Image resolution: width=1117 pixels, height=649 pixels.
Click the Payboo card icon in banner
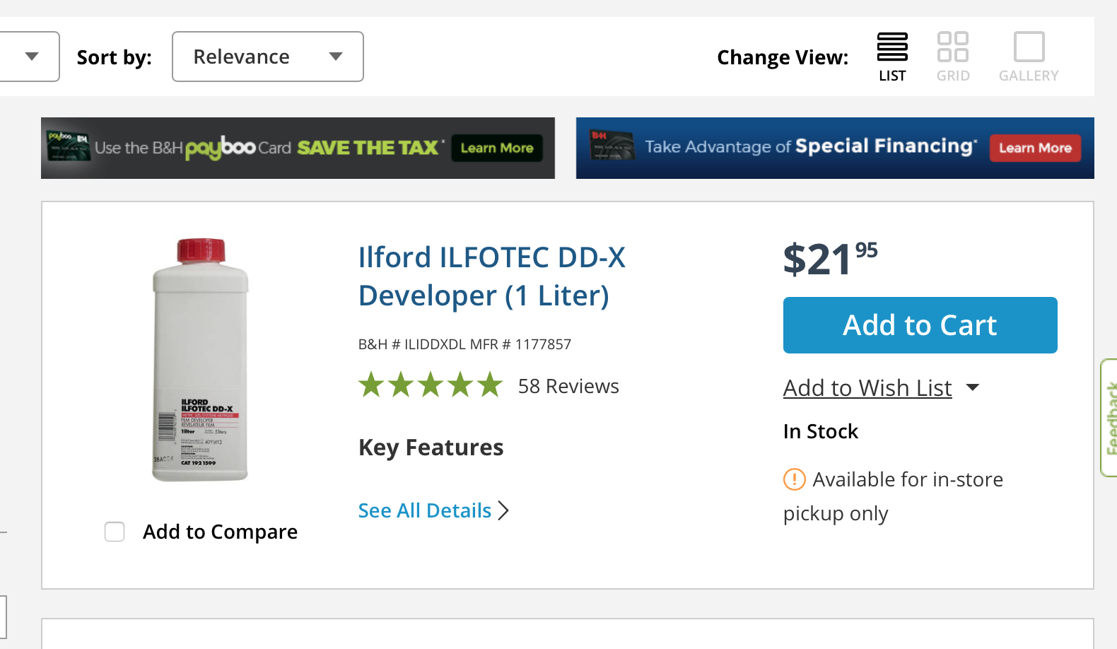tap(69, 146)
